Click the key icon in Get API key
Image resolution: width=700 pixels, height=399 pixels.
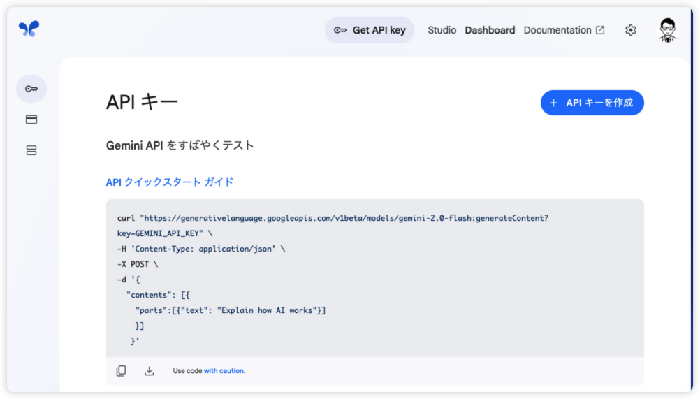(340, 30)
